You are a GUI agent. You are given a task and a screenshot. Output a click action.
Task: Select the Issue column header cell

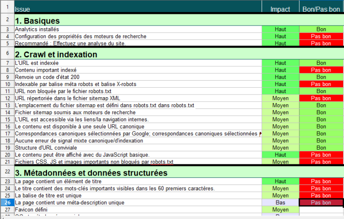click(x=138, y=7)
